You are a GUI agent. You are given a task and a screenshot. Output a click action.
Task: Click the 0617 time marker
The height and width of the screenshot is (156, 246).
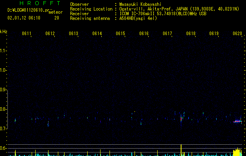pyautogui.click(x=167, y=34)
